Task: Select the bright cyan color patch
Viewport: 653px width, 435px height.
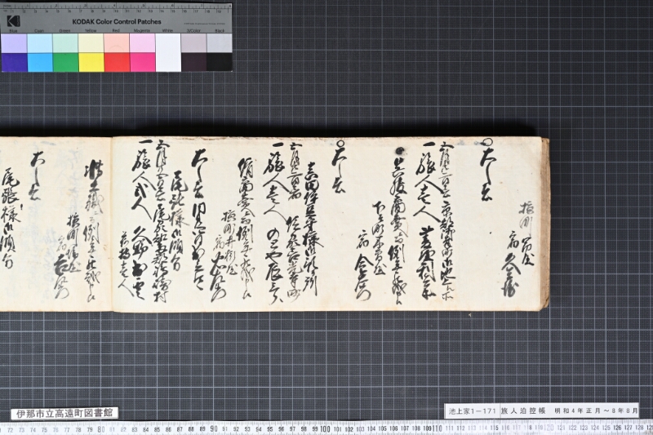Action: pyautogui.click(x=40, y=63)
